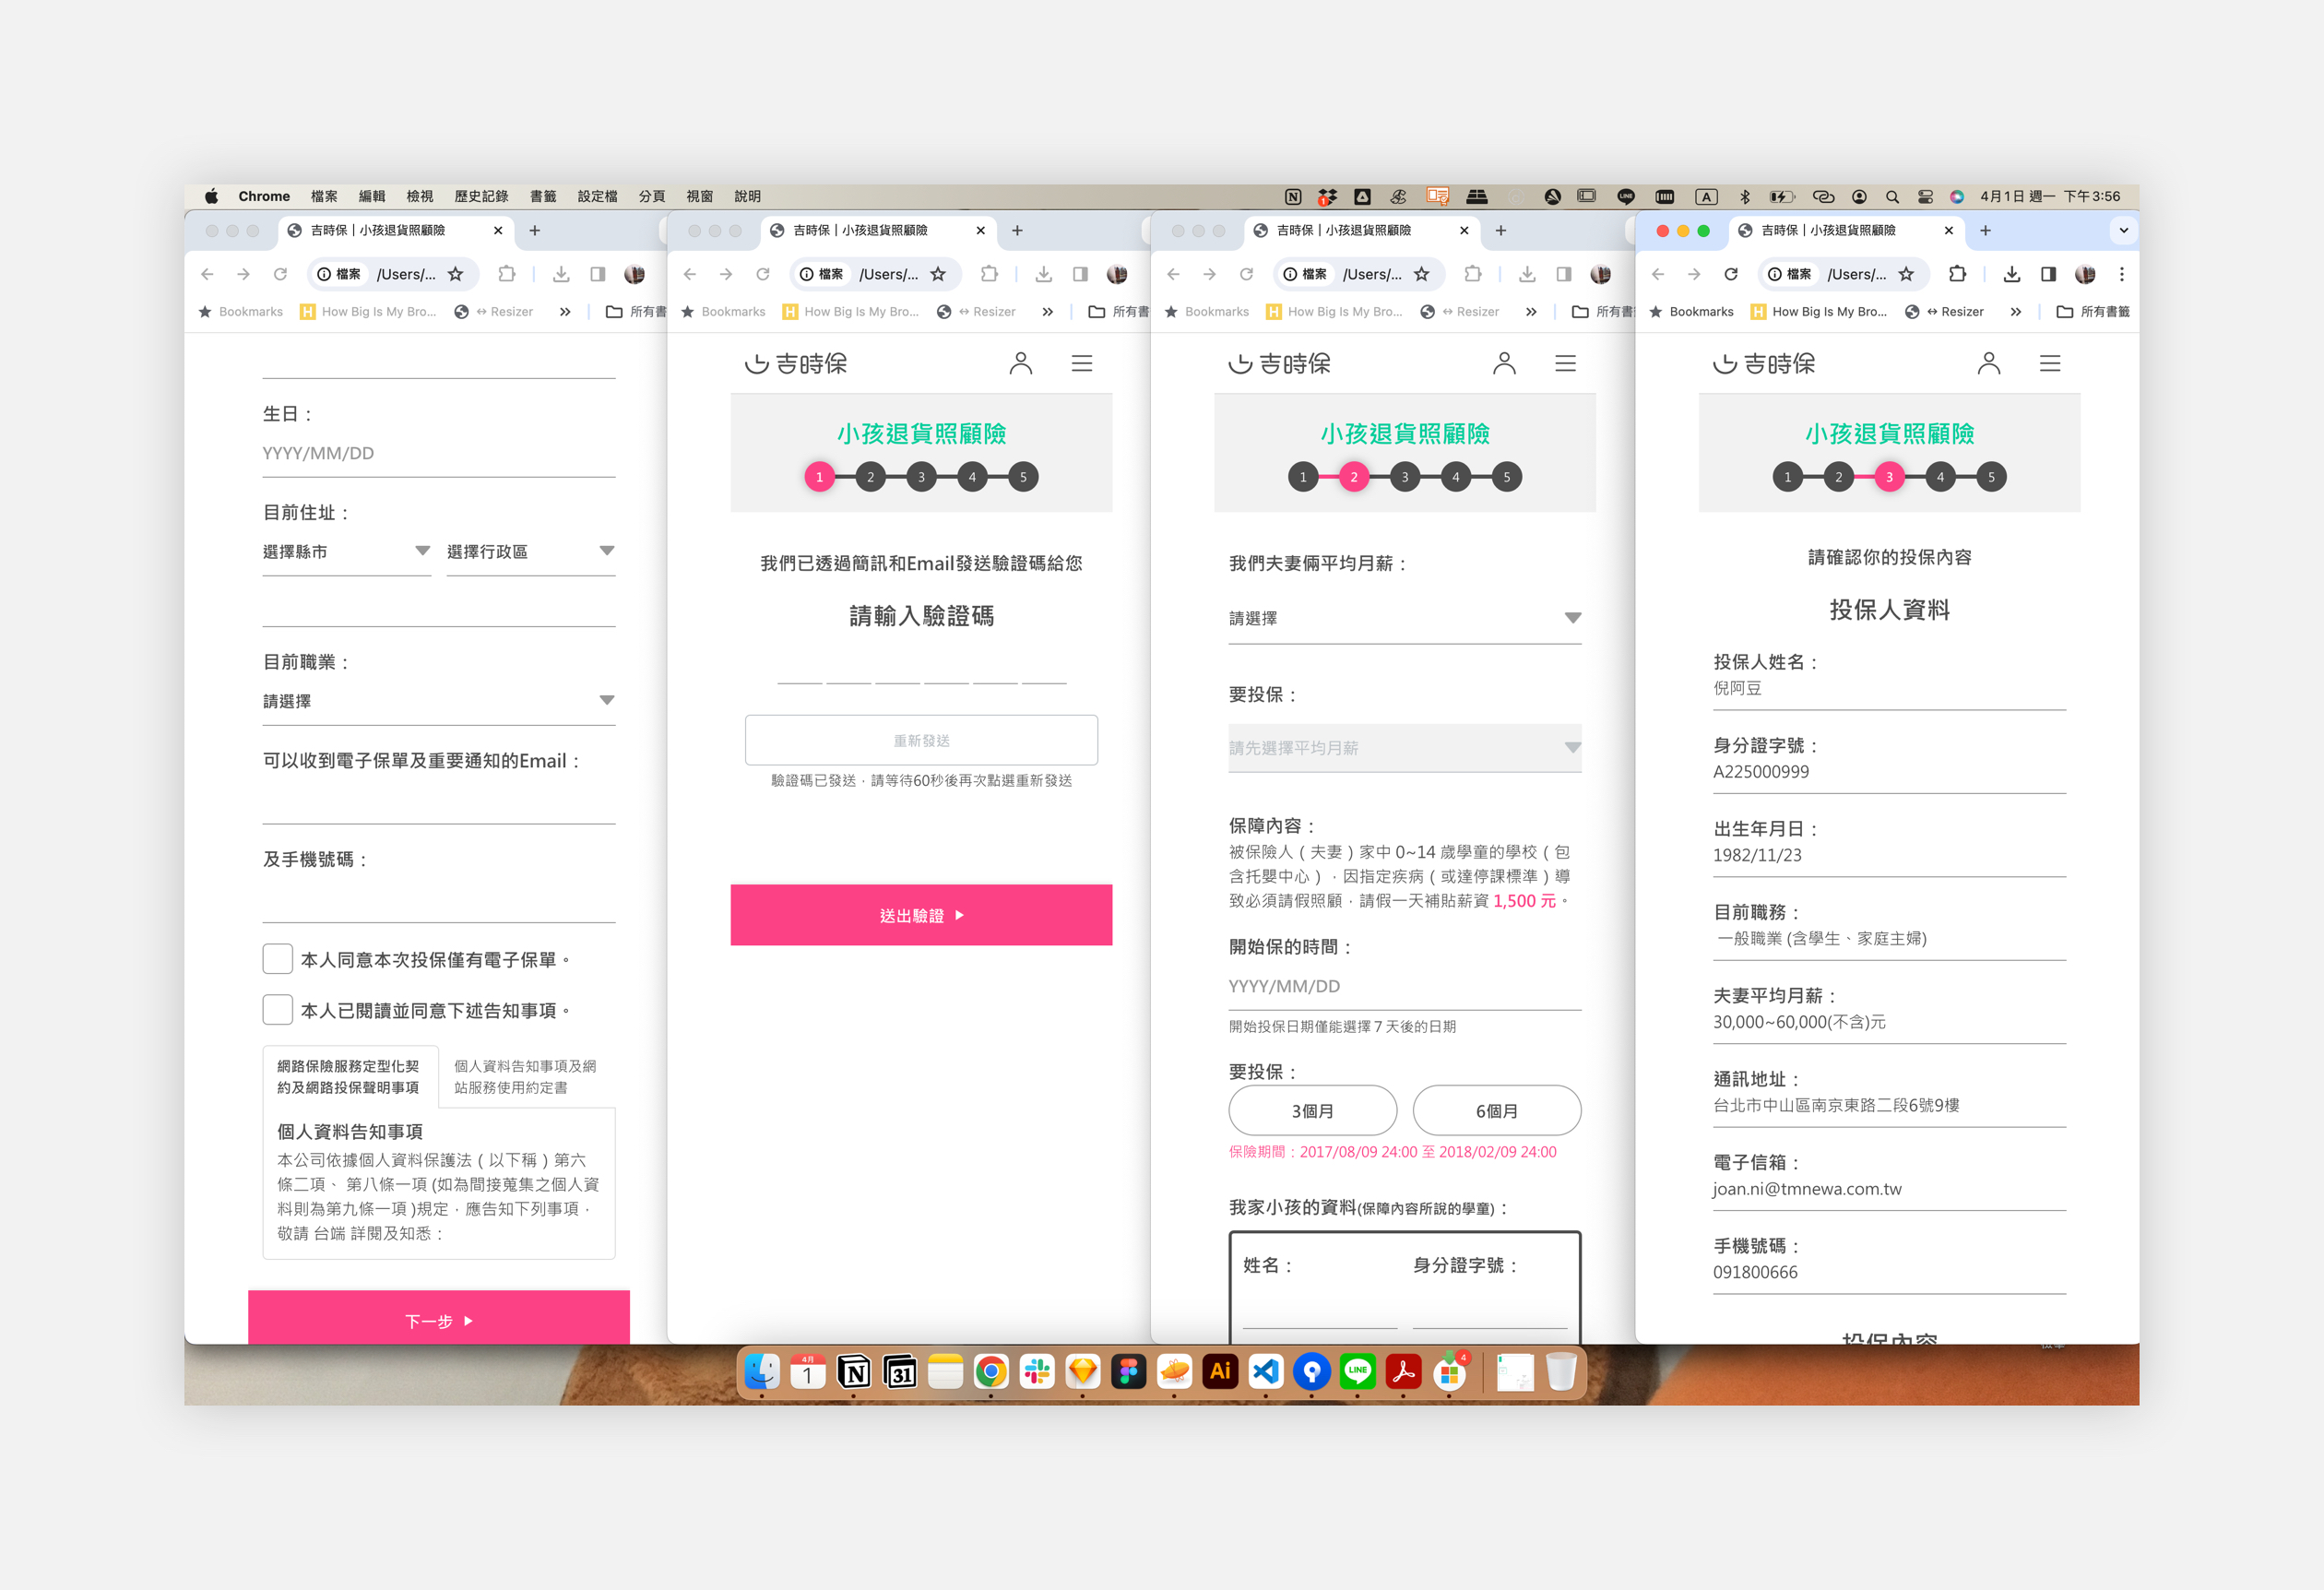This screenshot has height=1590, width=2324.
Task: Open LINE from the Dock
Action: coord(1357,1372)
